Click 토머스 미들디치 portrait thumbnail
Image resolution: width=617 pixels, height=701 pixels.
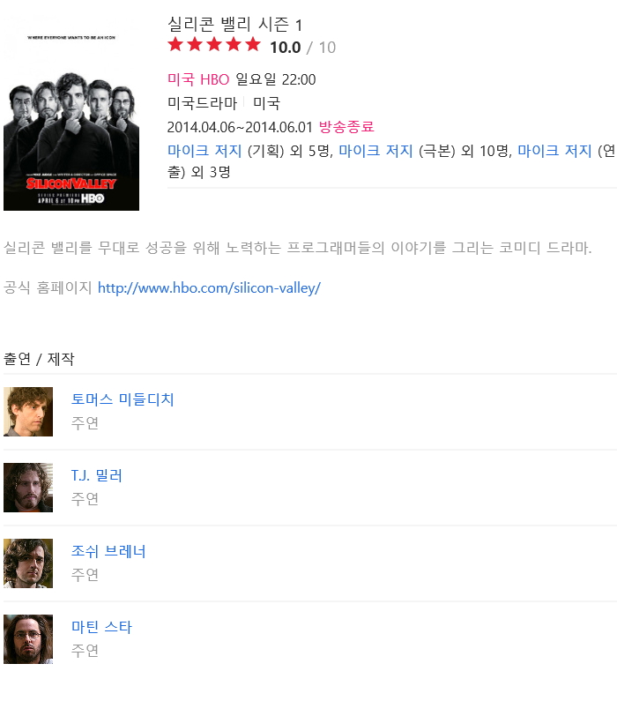pyautogui.click(x=28, y=412)
